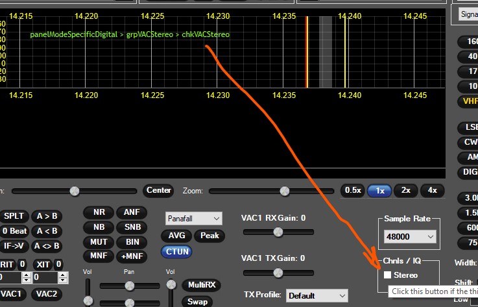Expand the TX Profile Default dropdown

pyautogui.click(x=317, y=295)
